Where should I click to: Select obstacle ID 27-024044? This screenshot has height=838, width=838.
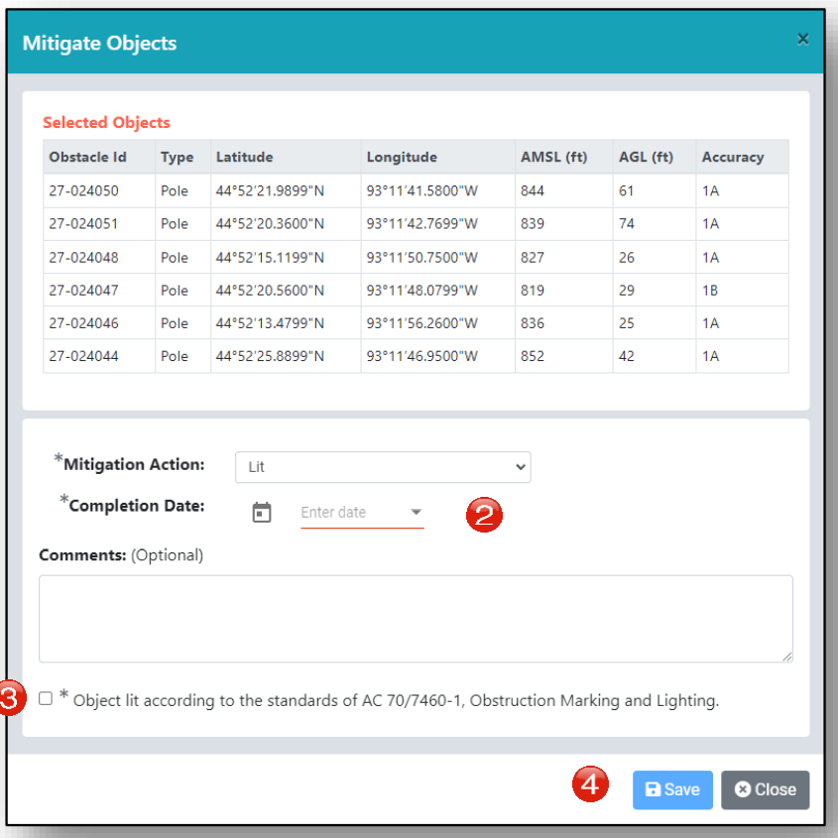tap(84, 356)
